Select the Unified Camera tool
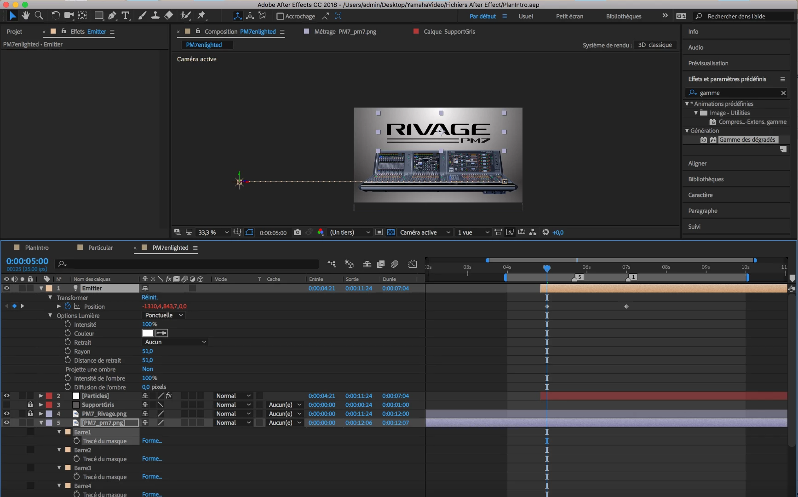This screenshot has height=497, width=798. 69,16
